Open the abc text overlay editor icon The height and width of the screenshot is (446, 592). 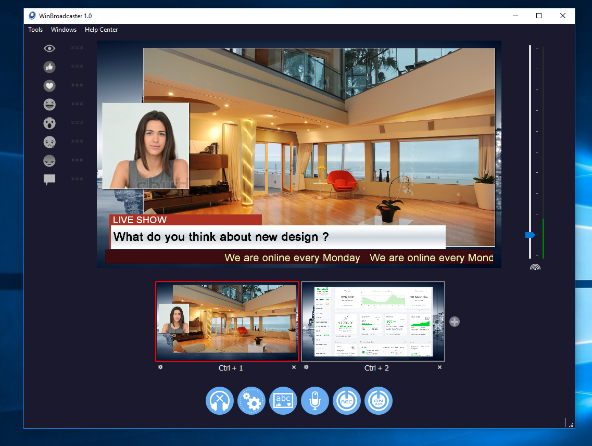click(283, 401)
